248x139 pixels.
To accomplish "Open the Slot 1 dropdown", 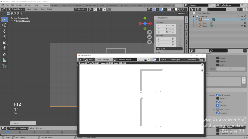I will [x=165, y=60].
